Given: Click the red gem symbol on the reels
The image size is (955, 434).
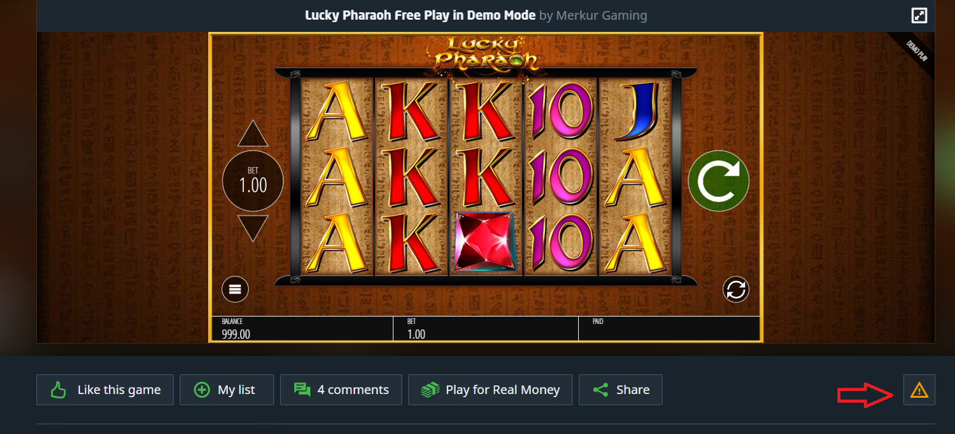Looking at the screenshot, I should [x=486, y=242].
